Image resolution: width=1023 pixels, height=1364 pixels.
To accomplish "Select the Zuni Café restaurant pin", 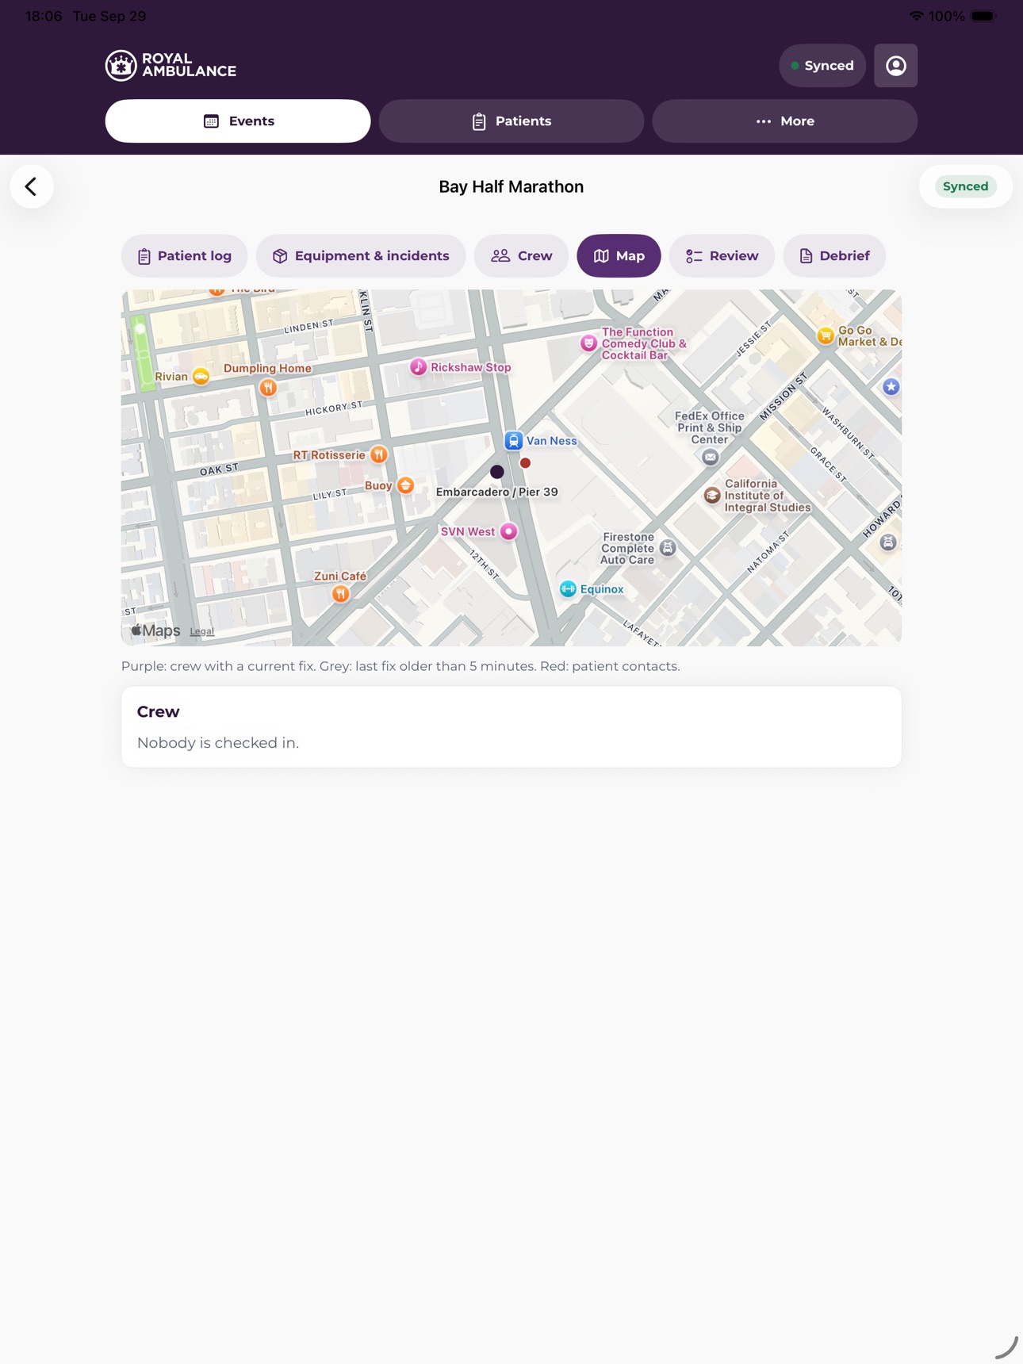I will click(x=340, y=593).
